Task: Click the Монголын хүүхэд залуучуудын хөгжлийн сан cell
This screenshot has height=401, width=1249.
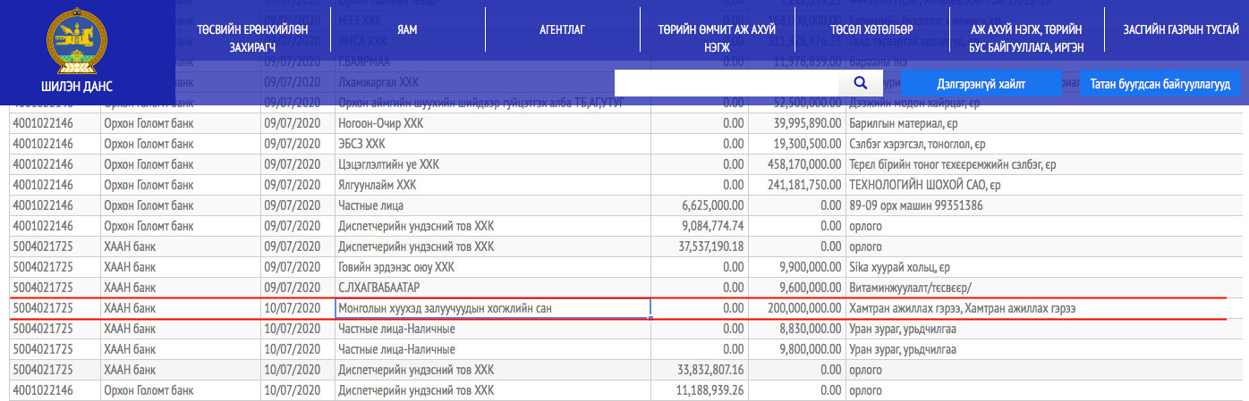Action: coord(493,308)
